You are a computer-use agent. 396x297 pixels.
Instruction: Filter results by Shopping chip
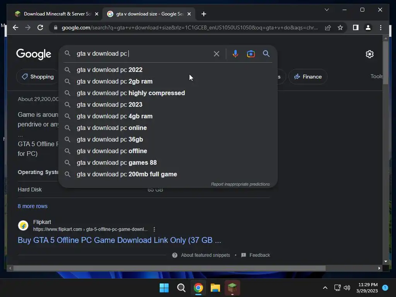point(38,77)
